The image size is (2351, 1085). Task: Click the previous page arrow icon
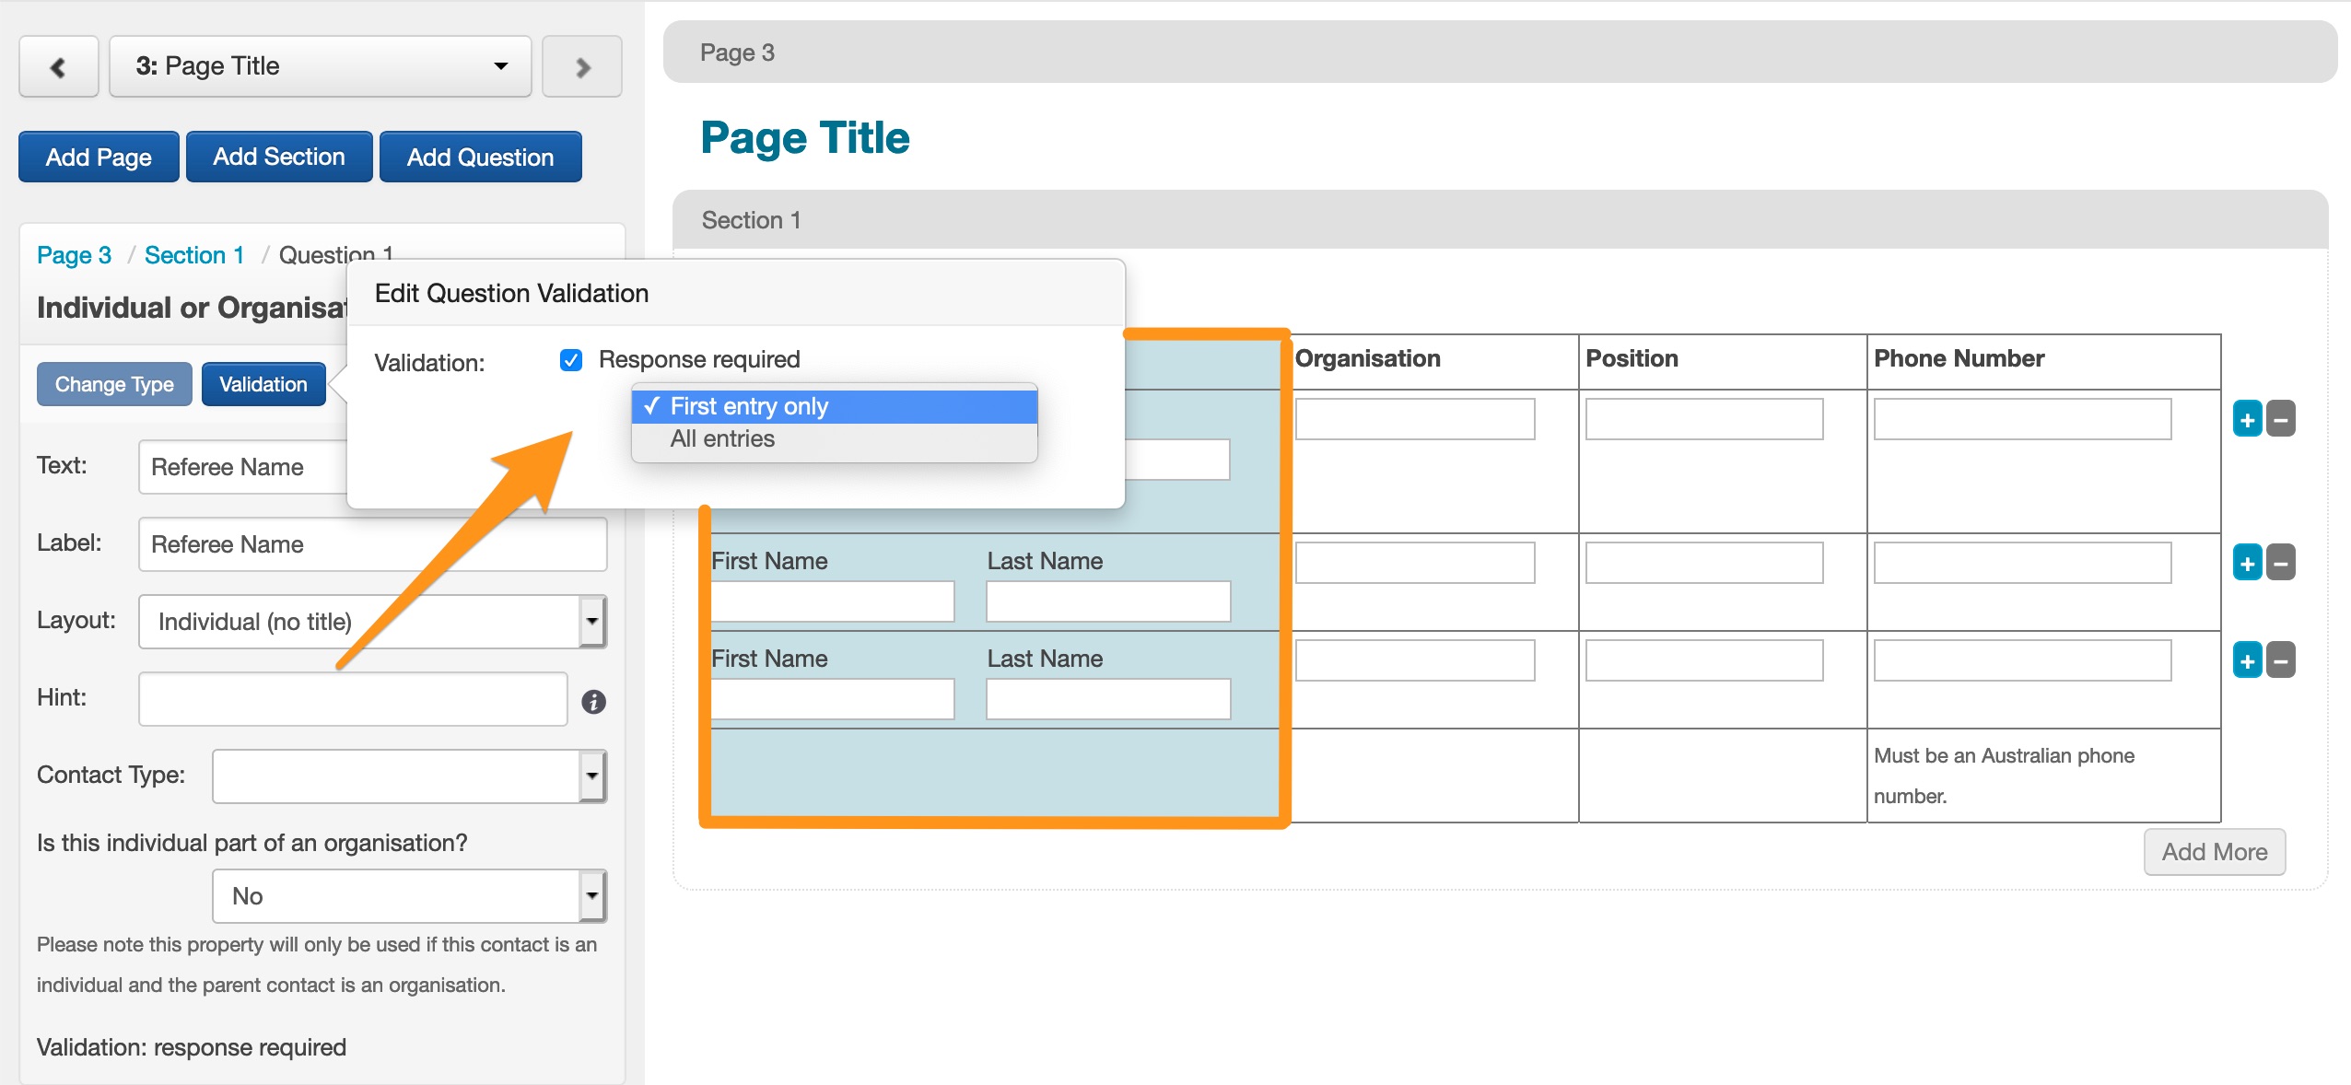point(58,66)
